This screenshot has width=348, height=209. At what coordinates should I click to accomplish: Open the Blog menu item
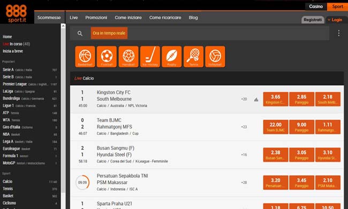193,18
